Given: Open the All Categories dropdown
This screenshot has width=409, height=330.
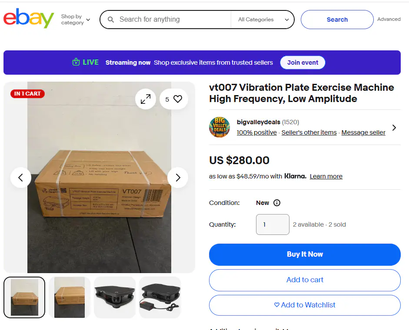Looking at the screenshot, I should [263, 20].
